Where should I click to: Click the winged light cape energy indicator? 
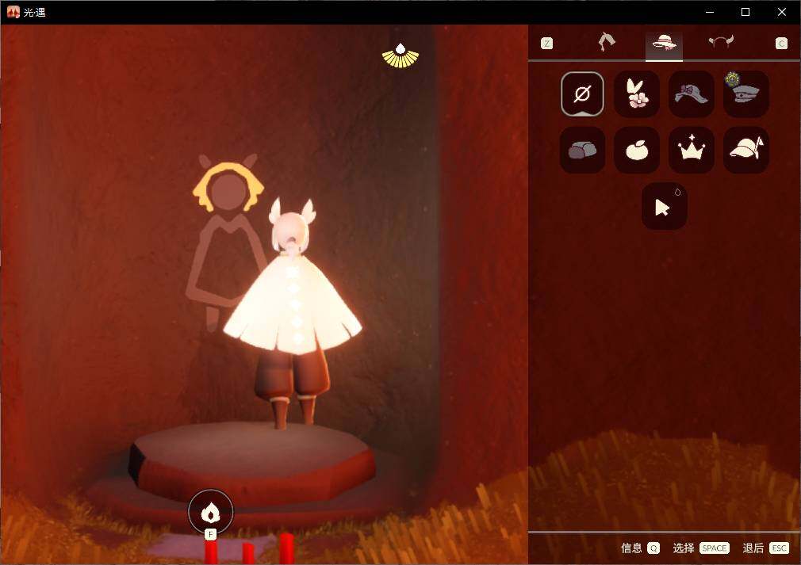[400, 55]
